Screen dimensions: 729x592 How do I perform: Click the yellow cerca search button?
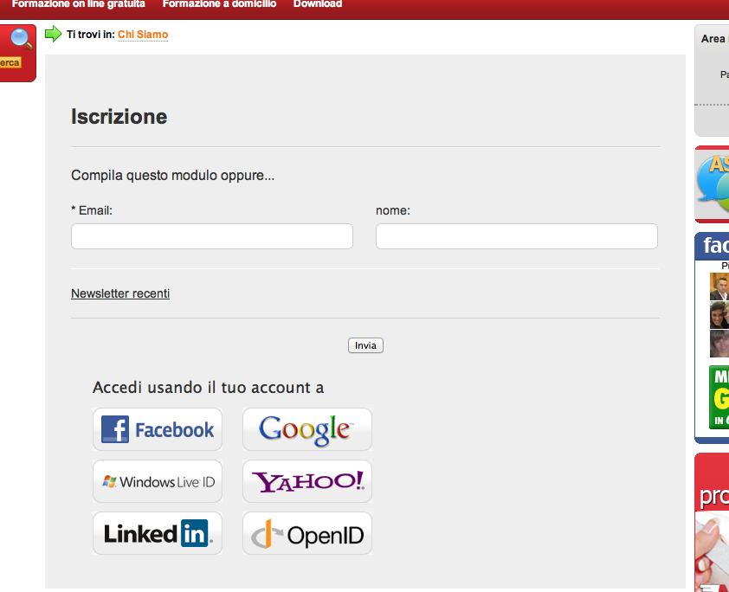tap(10, 62)
